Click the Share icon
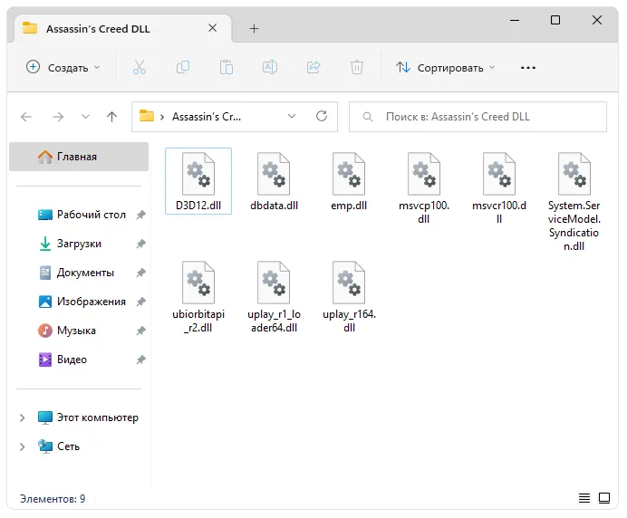The image size is (627, 518). (x=313, y=67)
